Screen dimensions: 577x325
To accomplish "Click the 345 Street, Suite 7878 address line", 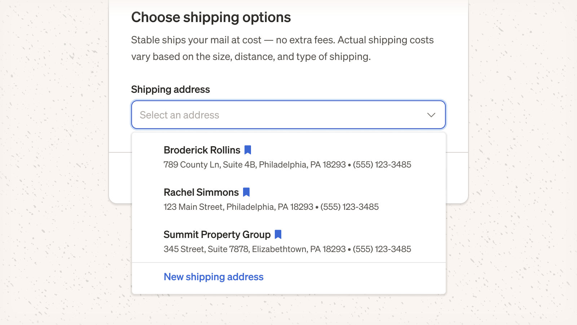I will 255,249.
